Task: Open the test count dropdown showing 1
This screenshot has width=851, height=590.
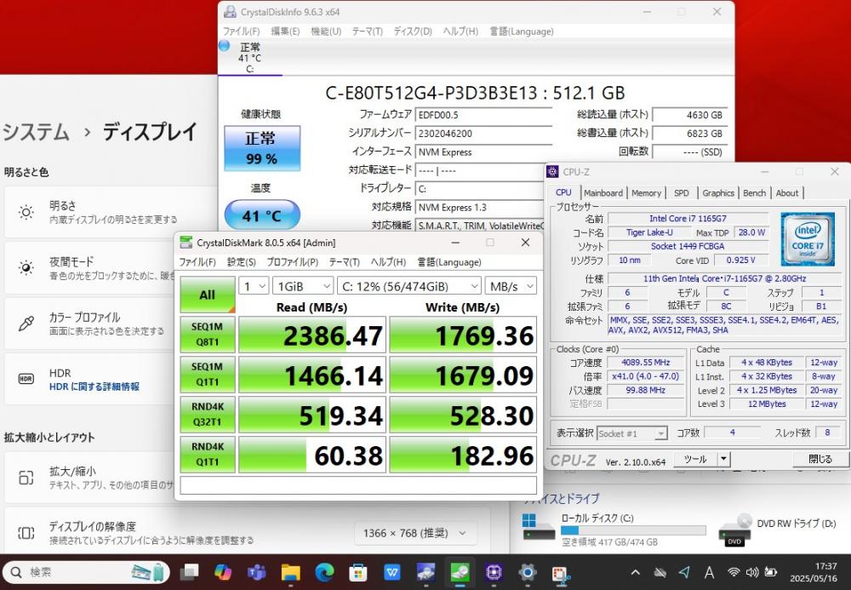Action: (254, 286)
